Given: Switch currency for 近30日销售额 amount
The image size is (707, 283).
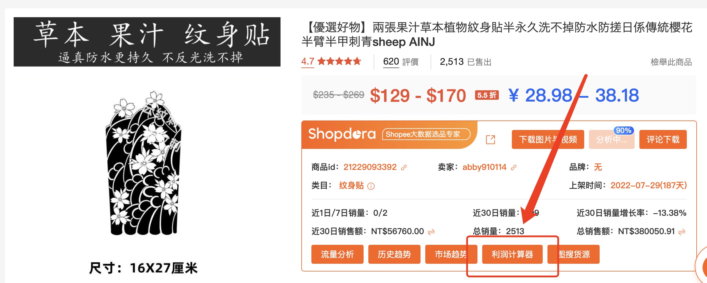Looking at the screenshot, I should pyautogui.click(x=431, y=232).
